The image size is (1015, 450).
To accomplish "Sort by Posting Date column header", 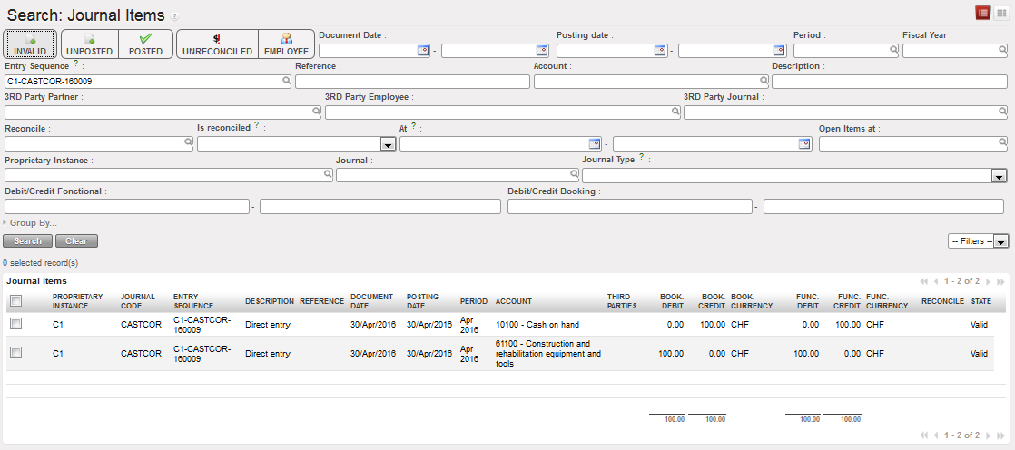I will tap(422, 301).
